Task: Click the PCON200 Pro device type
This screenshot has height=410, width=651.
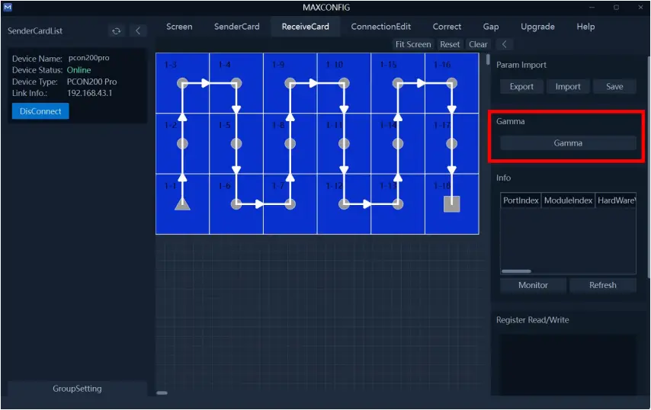Action: pyautogui.click(x=91, y=82)
